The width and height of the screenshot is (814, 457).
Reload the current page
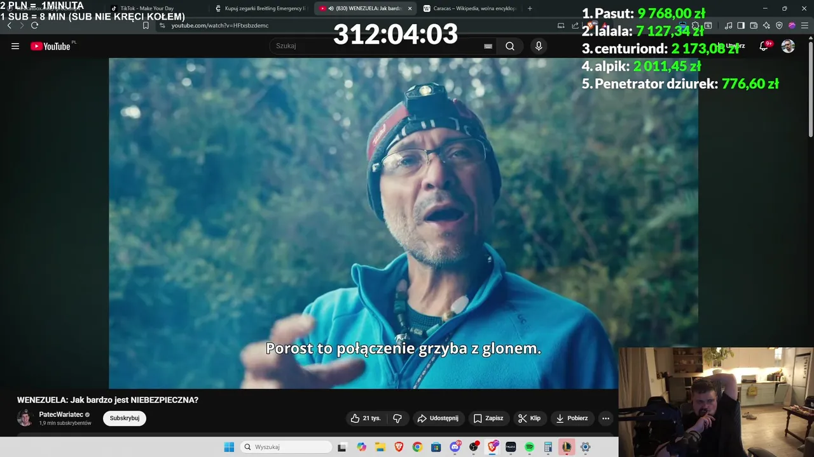click(34, 25)
